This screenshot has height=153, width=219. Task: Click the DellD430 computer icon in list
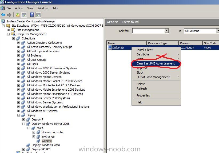[x=110, y=47]
